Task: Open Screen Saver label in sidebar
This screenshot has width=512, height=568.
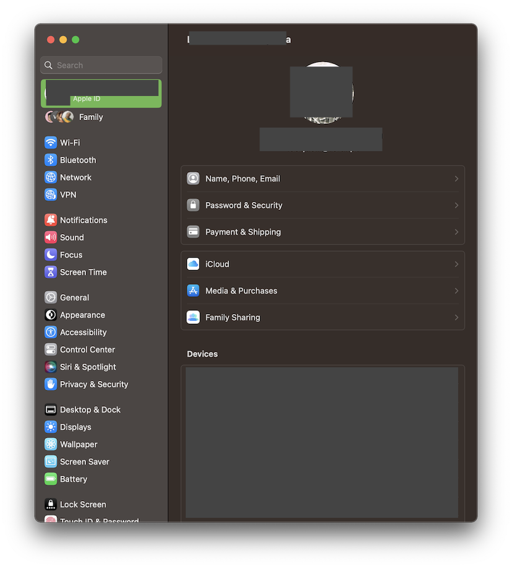Action: (x=85, y=462)
